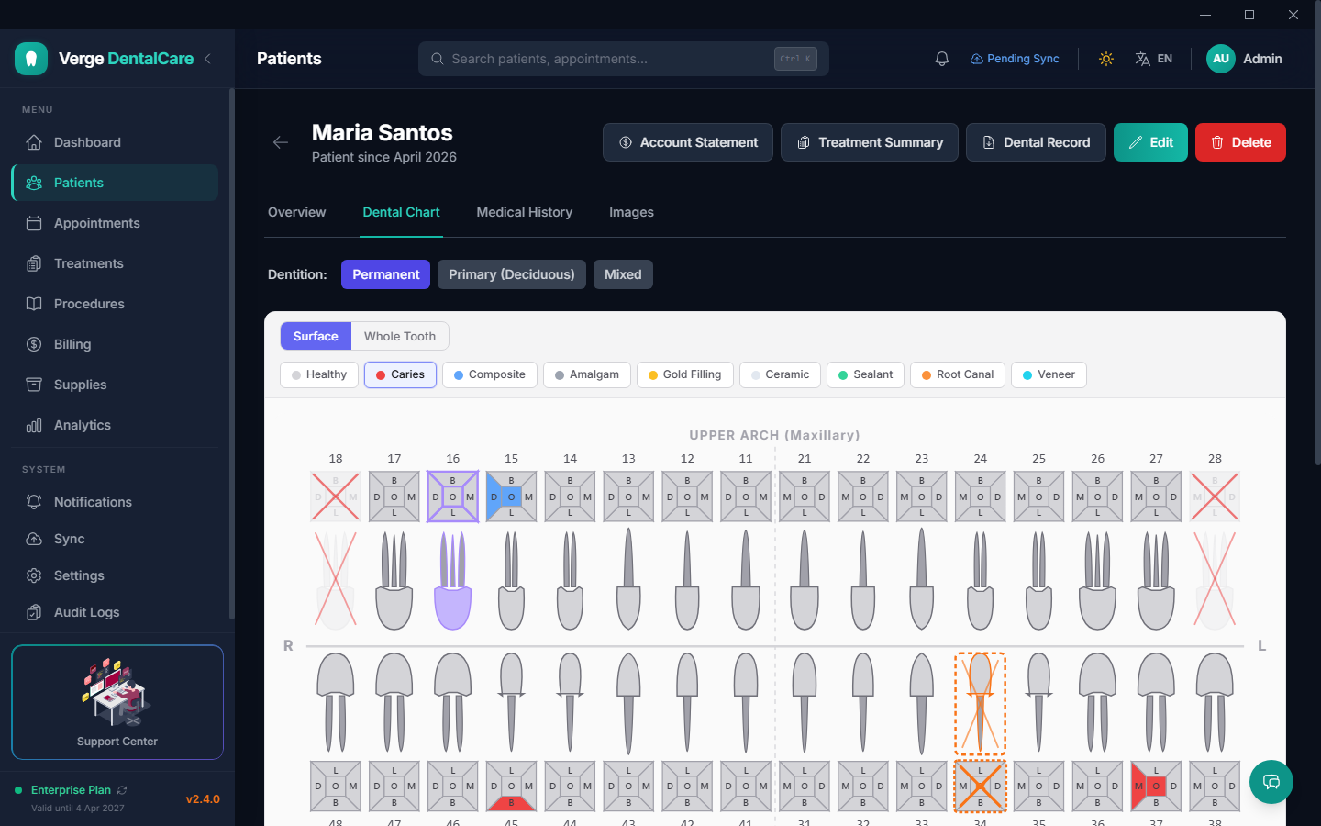Choose the Healthy condition chip

point(319,374)
